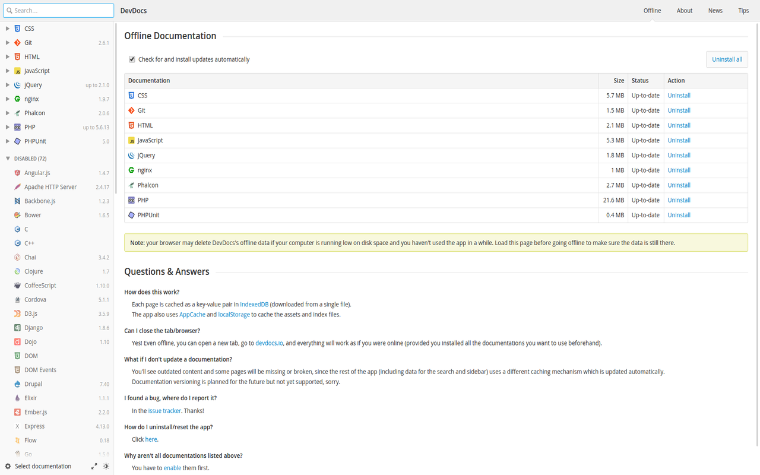
Task: Open the About tab
Action: [x=685, y=11]
